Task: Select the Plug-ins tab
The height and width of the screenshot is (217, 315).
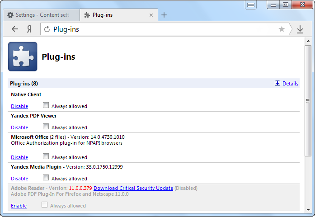Action: pos(118,15)
